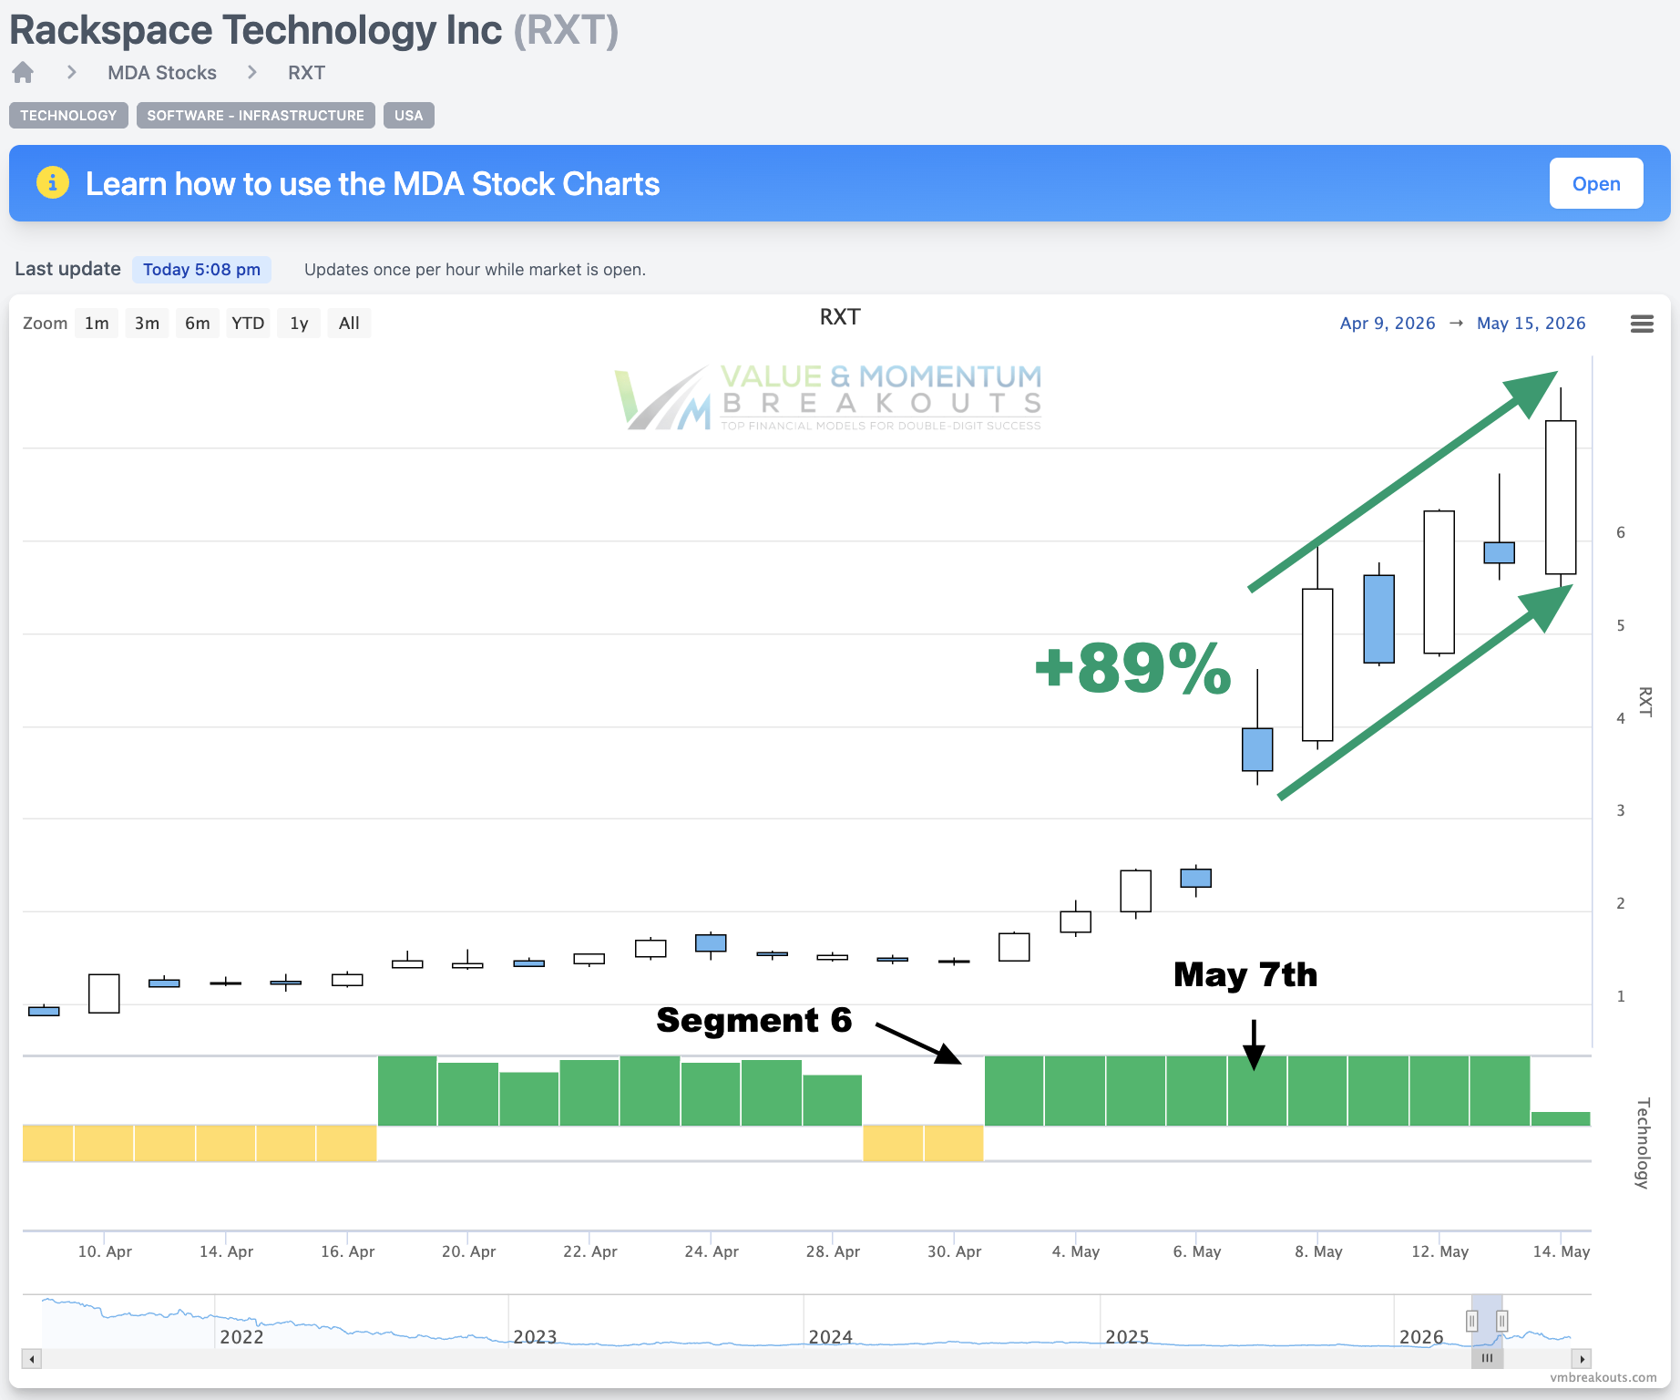Open the MDA Stocks breadcrumb link
The height and width of the screenshot is (1400, 1680).
tap(162, 73)
